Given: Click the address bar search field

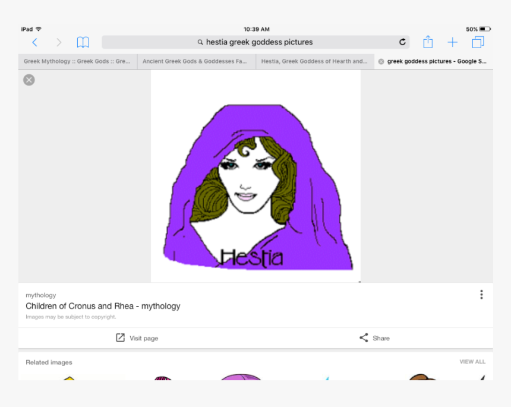Looking at the screenshot, I should [256, 42].
